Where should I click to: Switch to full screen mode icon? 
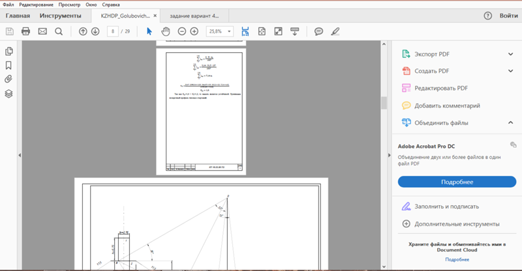pos(278,31)
